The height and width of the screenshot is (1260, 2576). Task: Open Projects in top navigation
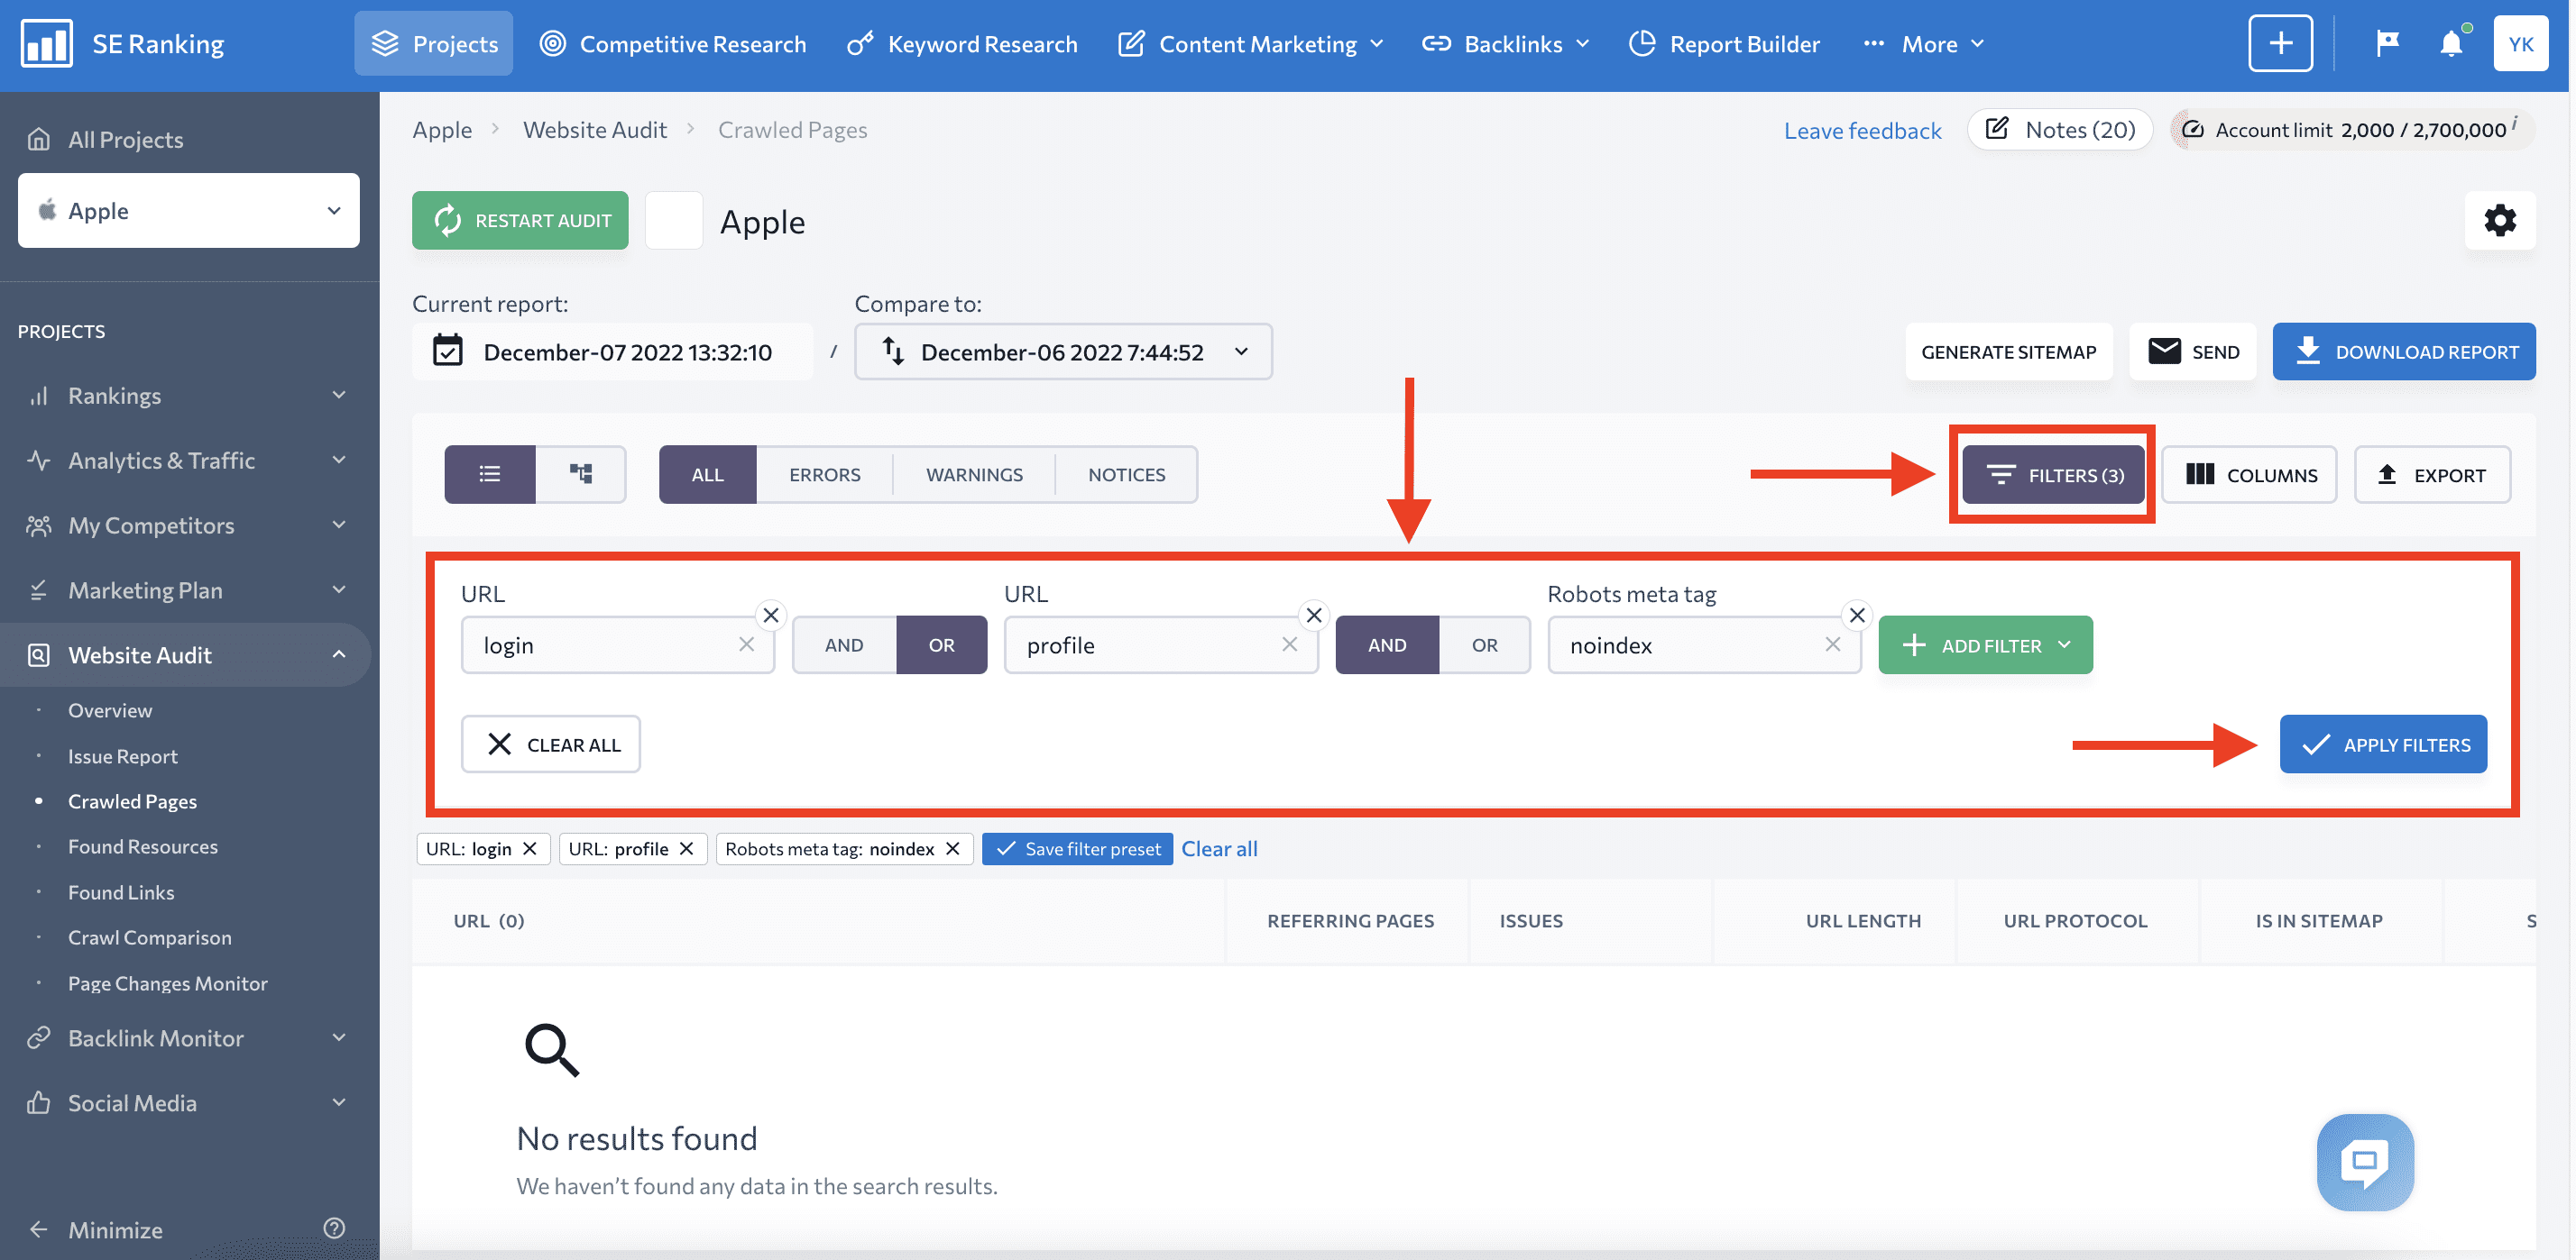(433, 44)
